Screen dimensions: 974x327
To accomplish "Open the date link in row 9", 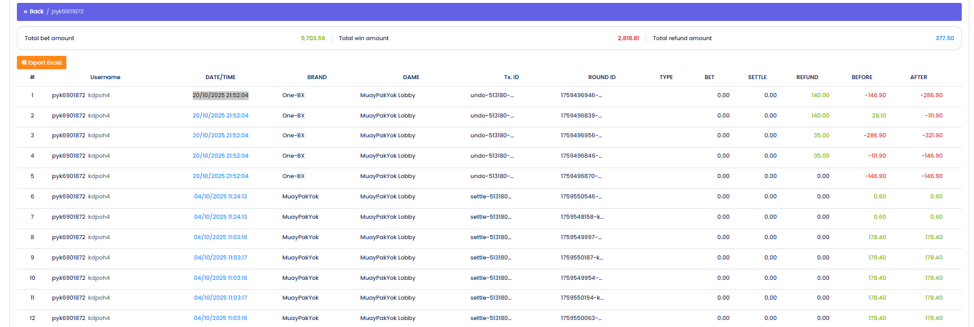I will click(220, 258).
